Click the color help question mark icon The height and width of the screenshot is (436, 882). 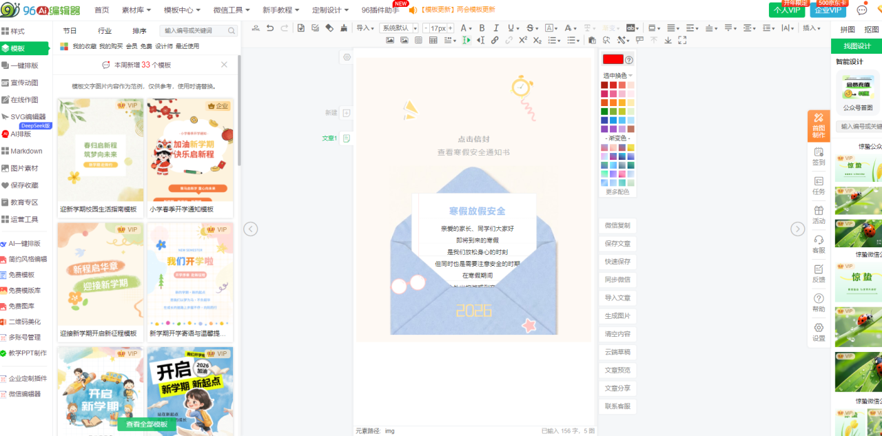628,60
